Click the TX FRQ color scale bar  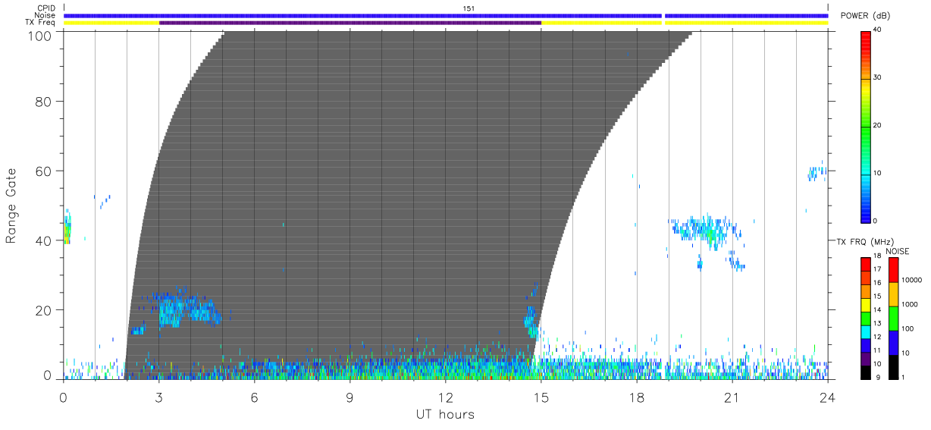point(865,318)
